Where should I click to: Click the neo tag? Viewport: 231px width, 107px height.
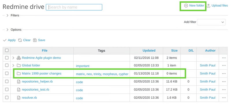tap(89, 74)
